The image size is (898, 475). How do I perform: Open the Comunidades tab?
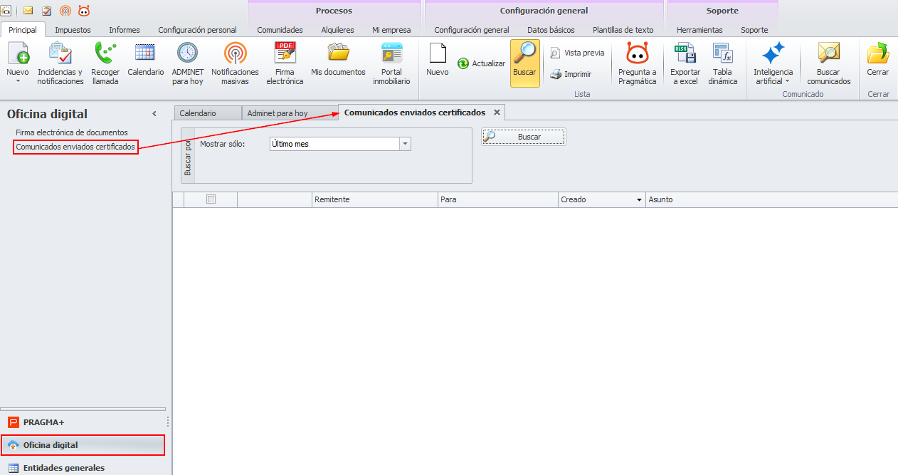pyautogui.click(x=280, y=30)
